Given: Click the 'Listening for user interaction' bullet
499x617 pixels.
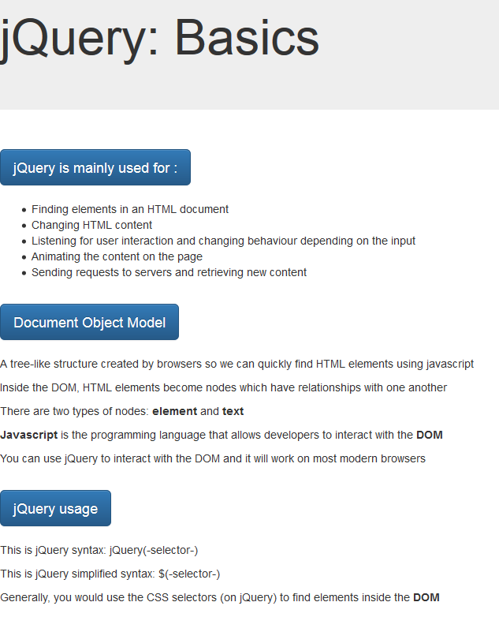Looking at the screenshot, I should click(x=223, y=241).
